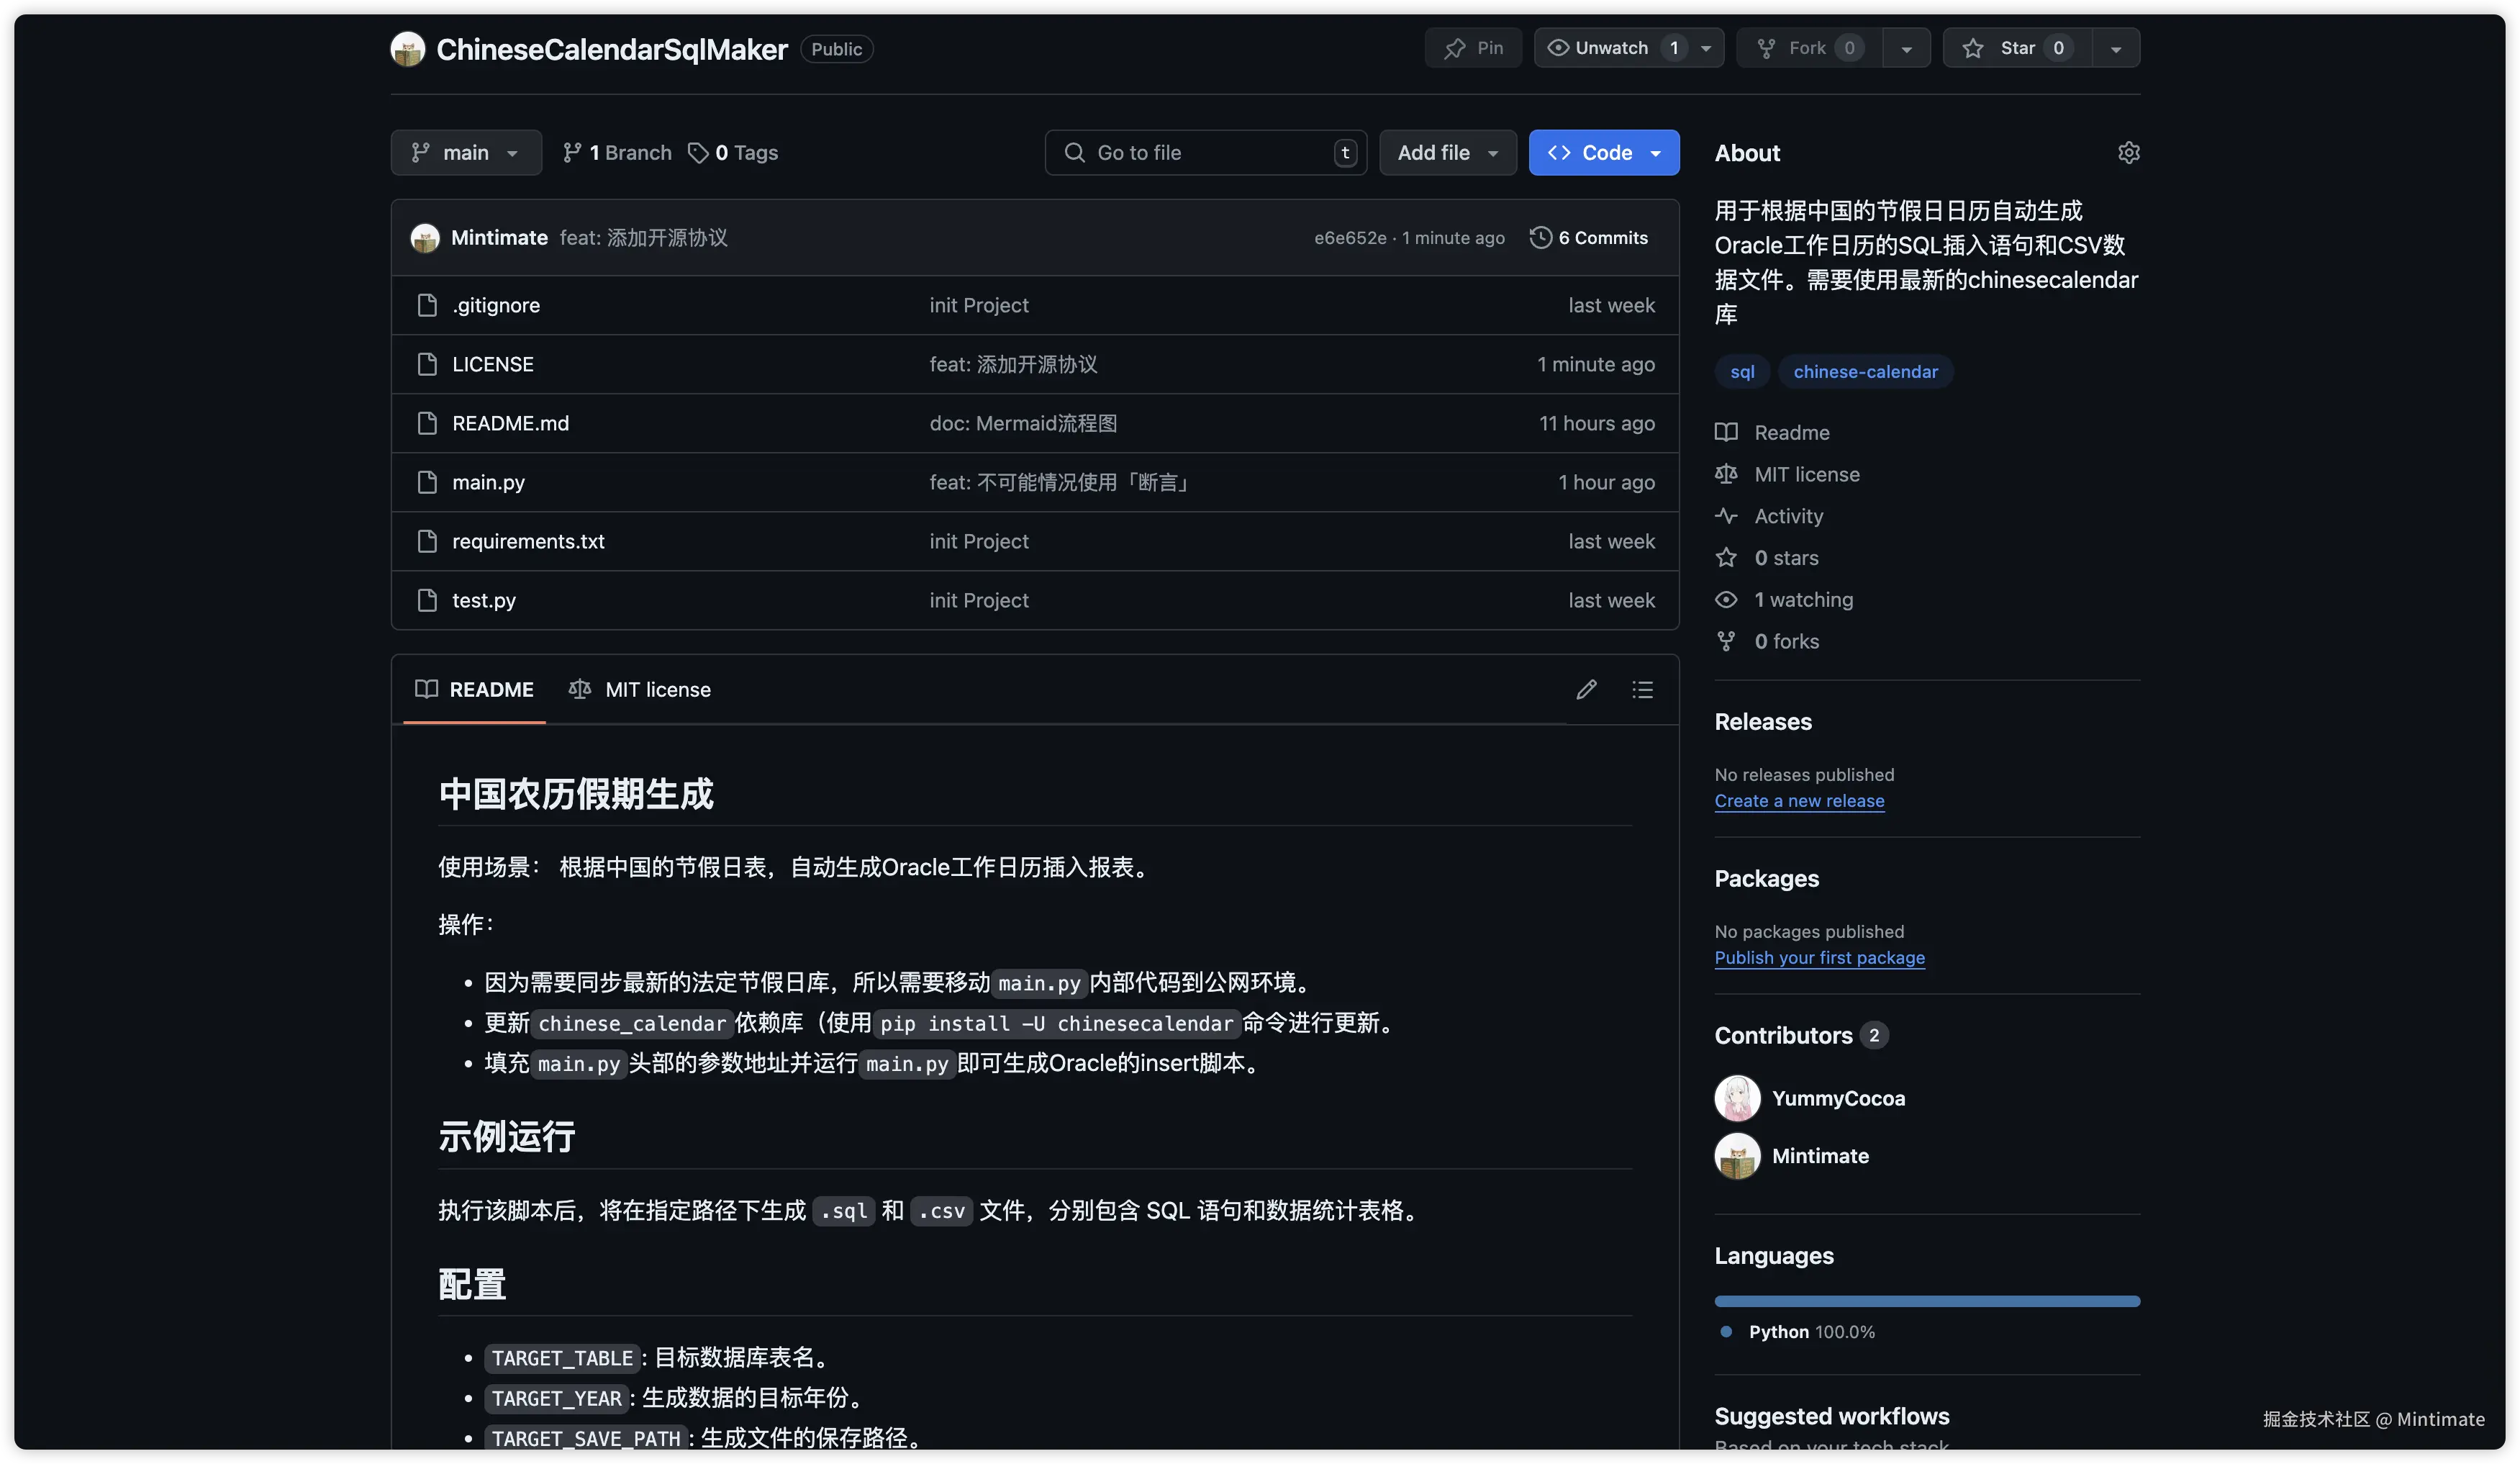Click the watchers eye icon showing 1 watching
Viewport: 2520px width, 1464px height.
pyautogui.click(x=1726, y=599)
